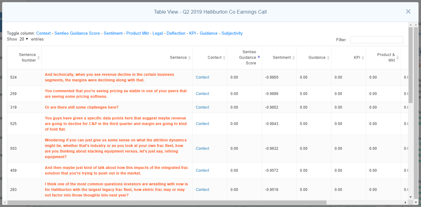
Task: Toggle the Sentiment column link
Action: [113, 33]
